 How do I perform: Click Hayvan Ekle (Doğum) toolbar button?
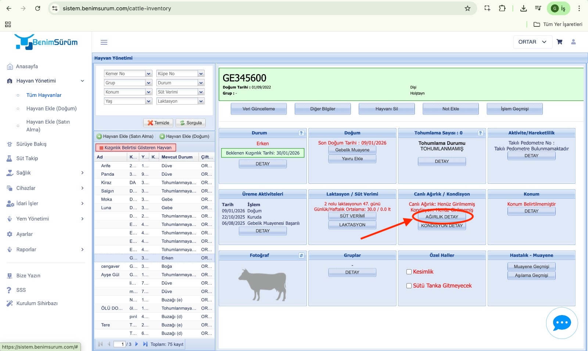(184, 136)
